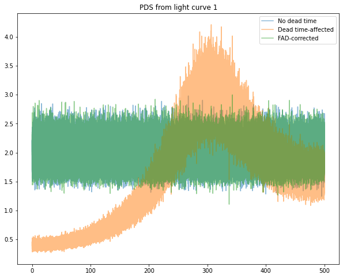
Task: Click x-axis tick label 500
Action: coord(325,271)
